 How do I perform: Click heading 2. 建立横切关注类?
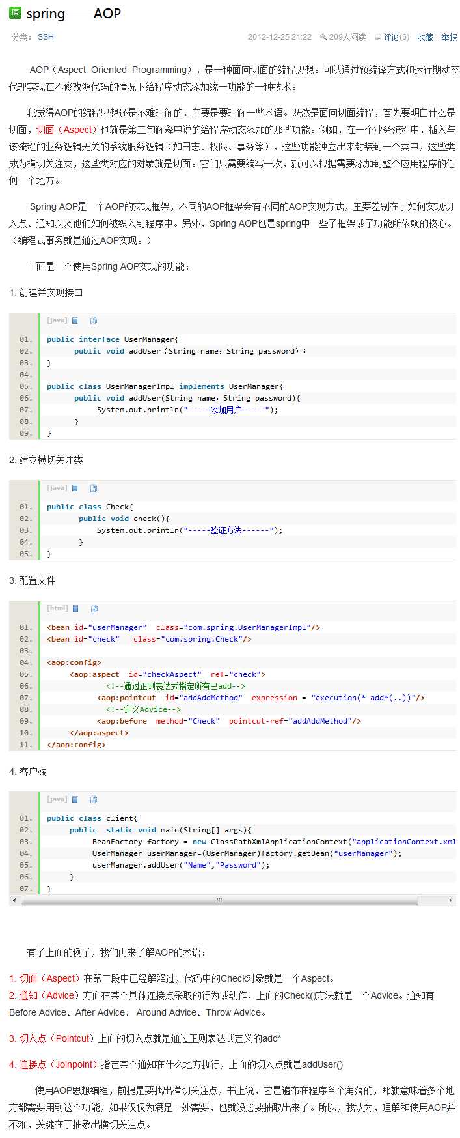(x=46, y=460)
